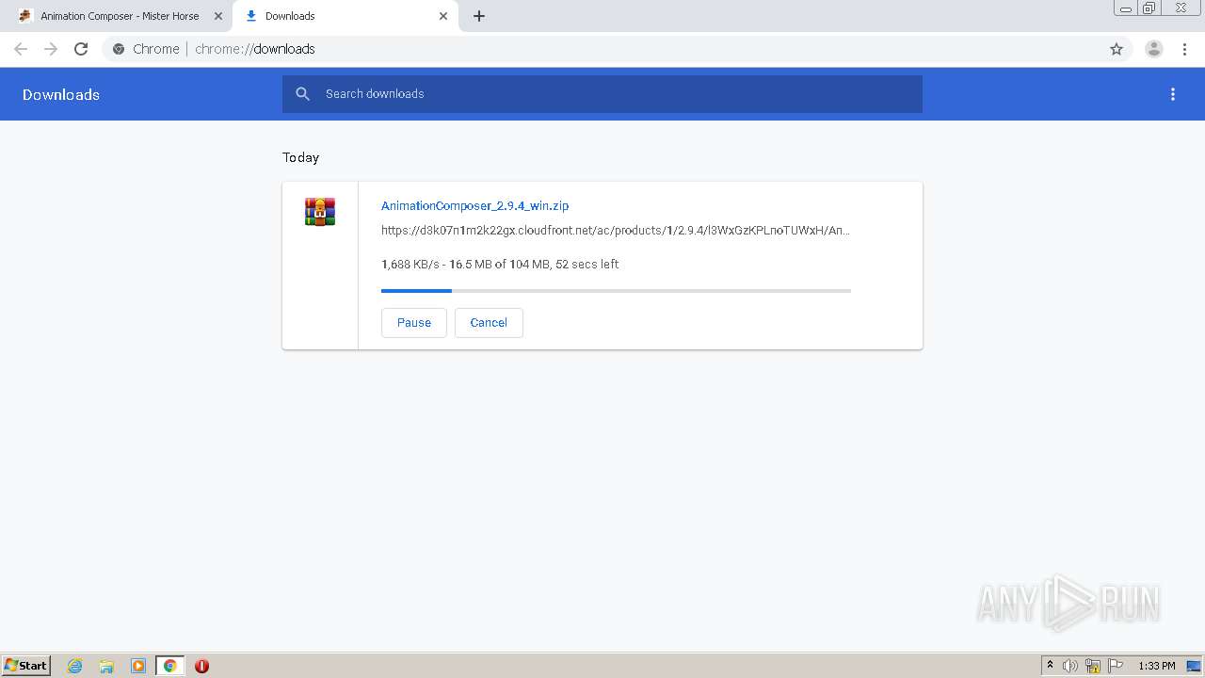
Task: Close the Animation Composer tab
Action: (x=218, y=16)
